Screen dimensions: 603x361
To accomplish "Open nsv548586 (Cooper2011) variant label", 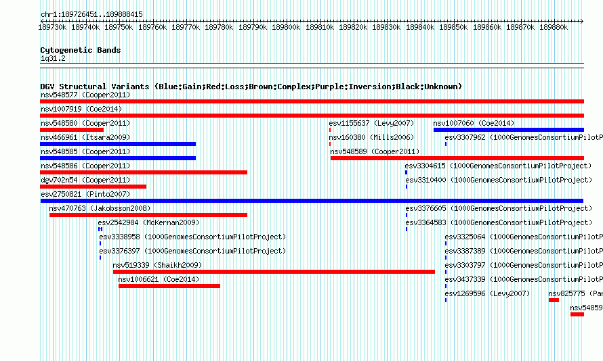I will (x=85, y=166).
